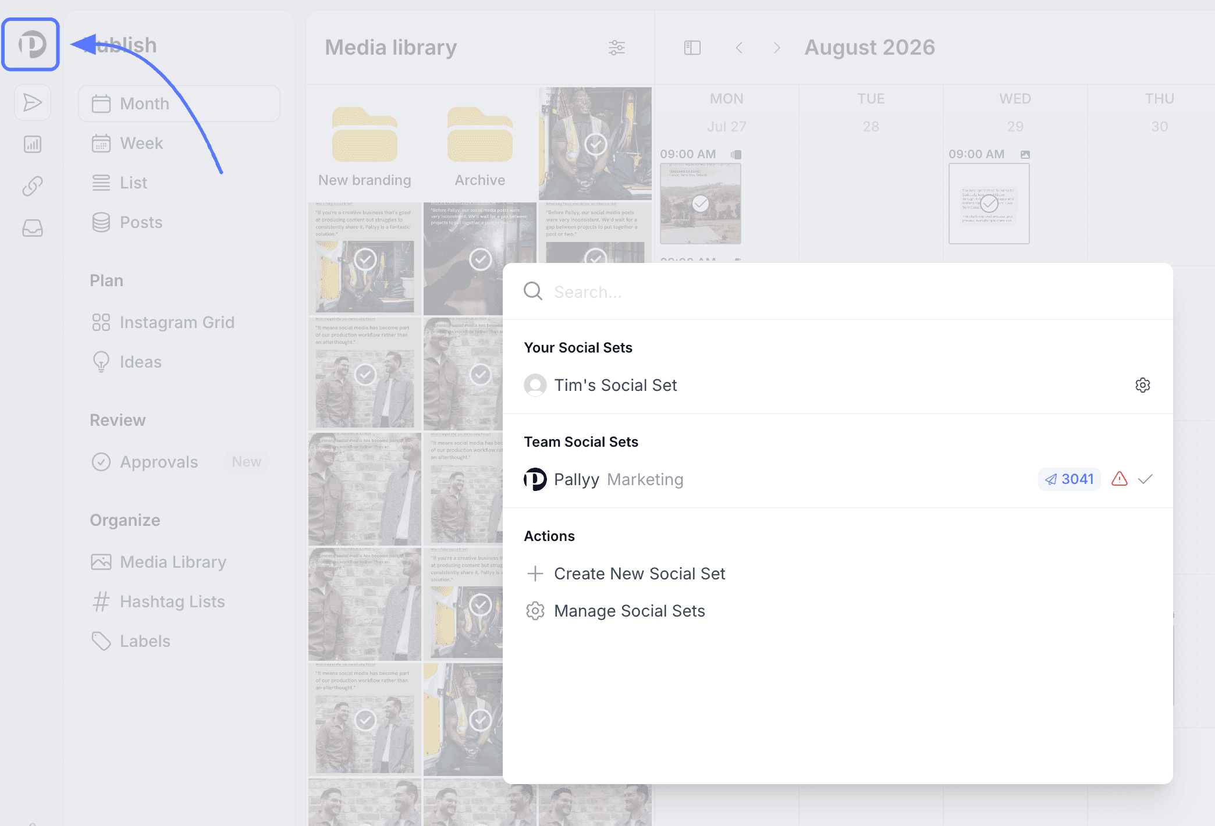
Task: Open the link-in-bio chain icon section
Action: (x=33, y=186)
